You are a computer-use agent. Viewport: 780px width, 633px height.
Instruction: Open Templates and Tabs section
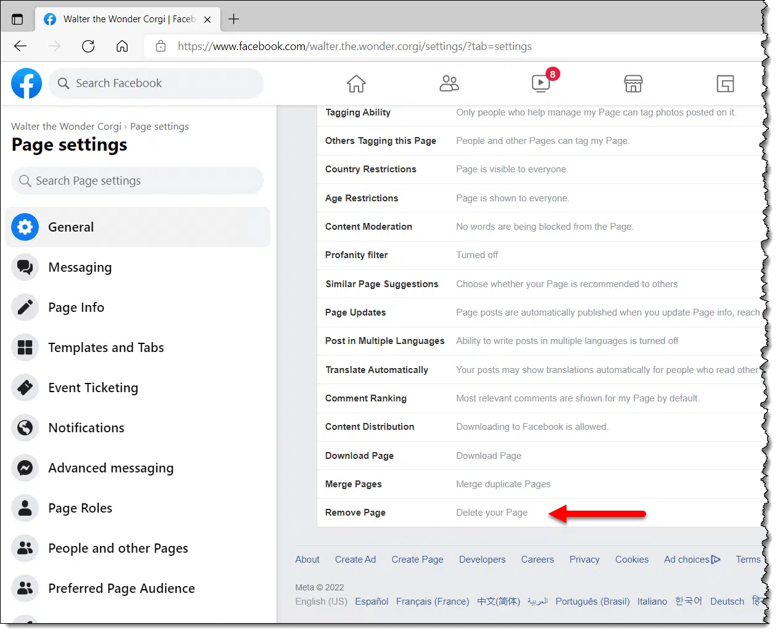(x=138, y=348)
